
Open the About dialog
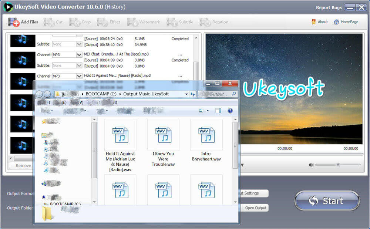pyautogui.click(x=320, y=22)
